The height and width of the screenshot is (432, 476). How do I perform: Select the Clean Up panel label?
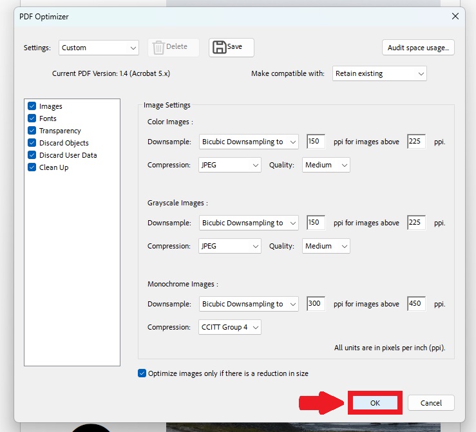point(53,167)
